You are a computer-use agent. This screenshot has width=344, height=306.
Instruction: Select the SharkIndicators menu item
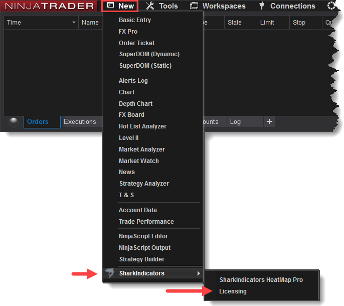(153, 273)
